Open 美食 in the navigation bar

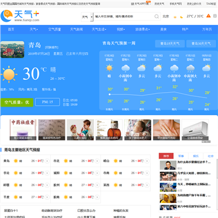(x=163, y=30)
